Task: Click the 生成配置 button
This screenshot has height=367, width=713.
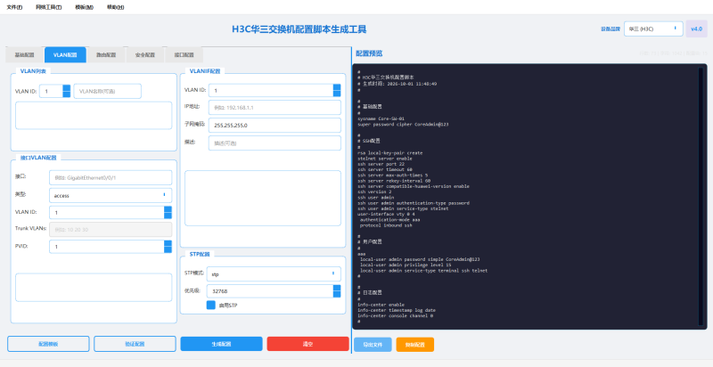Action: pos(221,344)
